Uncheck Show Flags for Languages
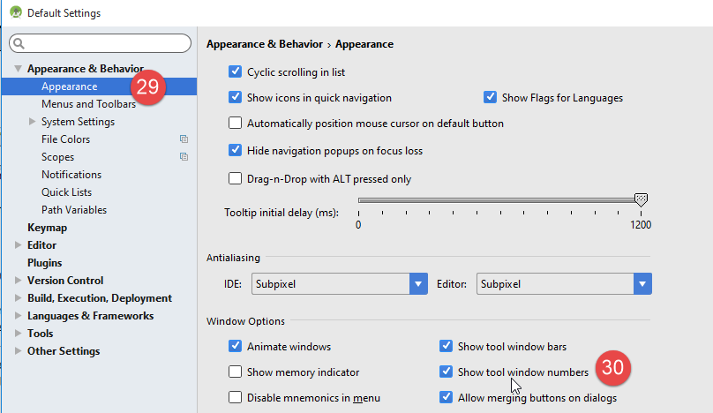 491,98
